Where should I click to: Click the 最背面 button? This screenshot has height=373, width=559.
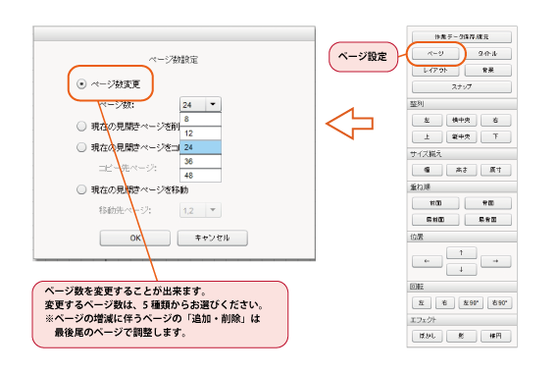coord(488,220)
